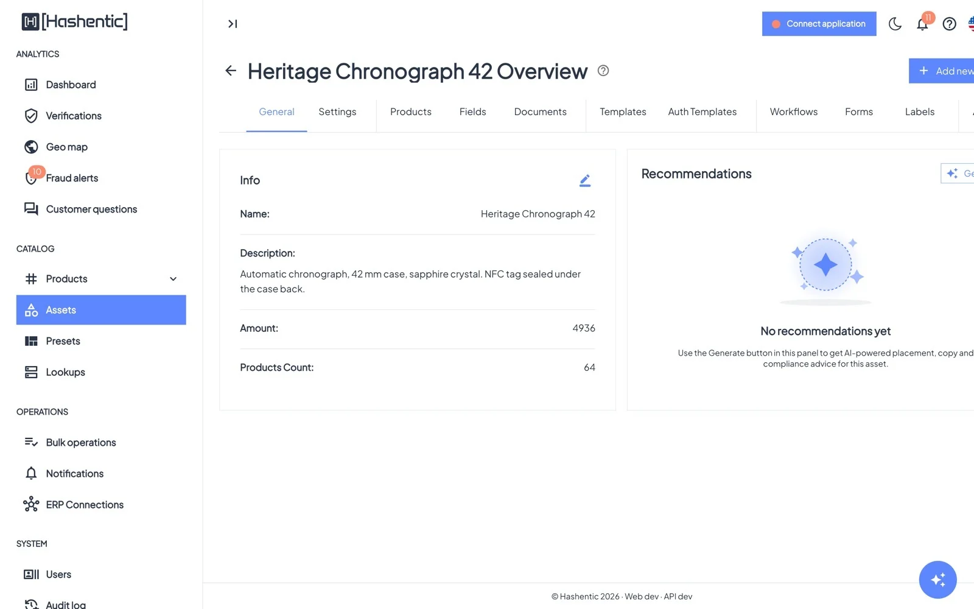Open language flag selector
This screenshot has height=609, width=974.
pyautogui.click(x=971, y=24)
